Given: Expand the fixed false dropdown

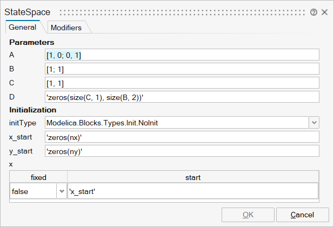Looking at the screenshot, I should point(61,191).
